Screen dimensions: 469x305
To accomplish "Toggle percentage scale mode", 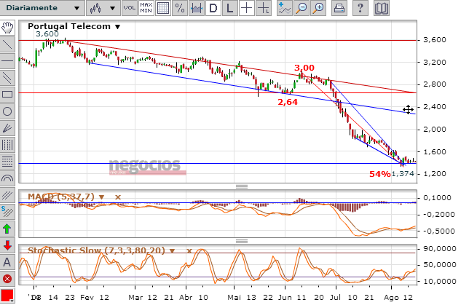I will pos(180,8).
